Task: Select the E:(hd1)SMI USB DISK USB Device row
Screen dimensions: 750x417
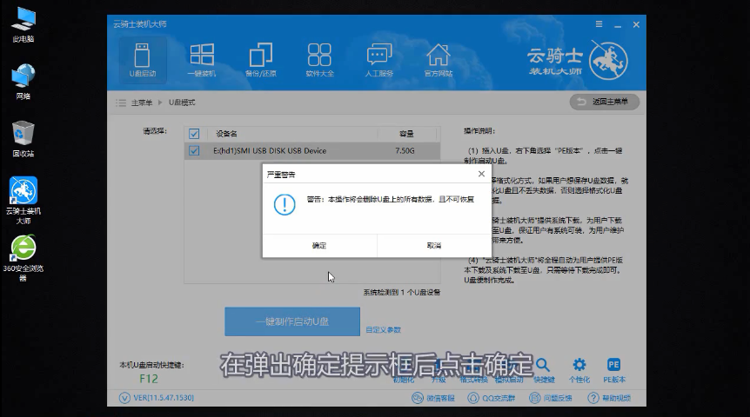Action: coord(311,150)
